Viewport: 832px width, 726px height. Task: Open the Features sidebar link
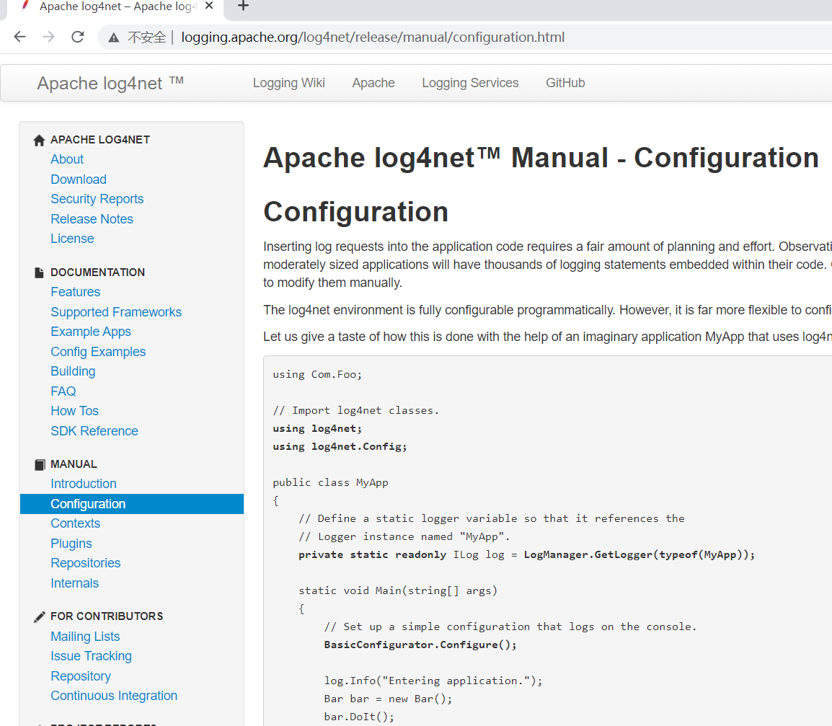point(76,292)
